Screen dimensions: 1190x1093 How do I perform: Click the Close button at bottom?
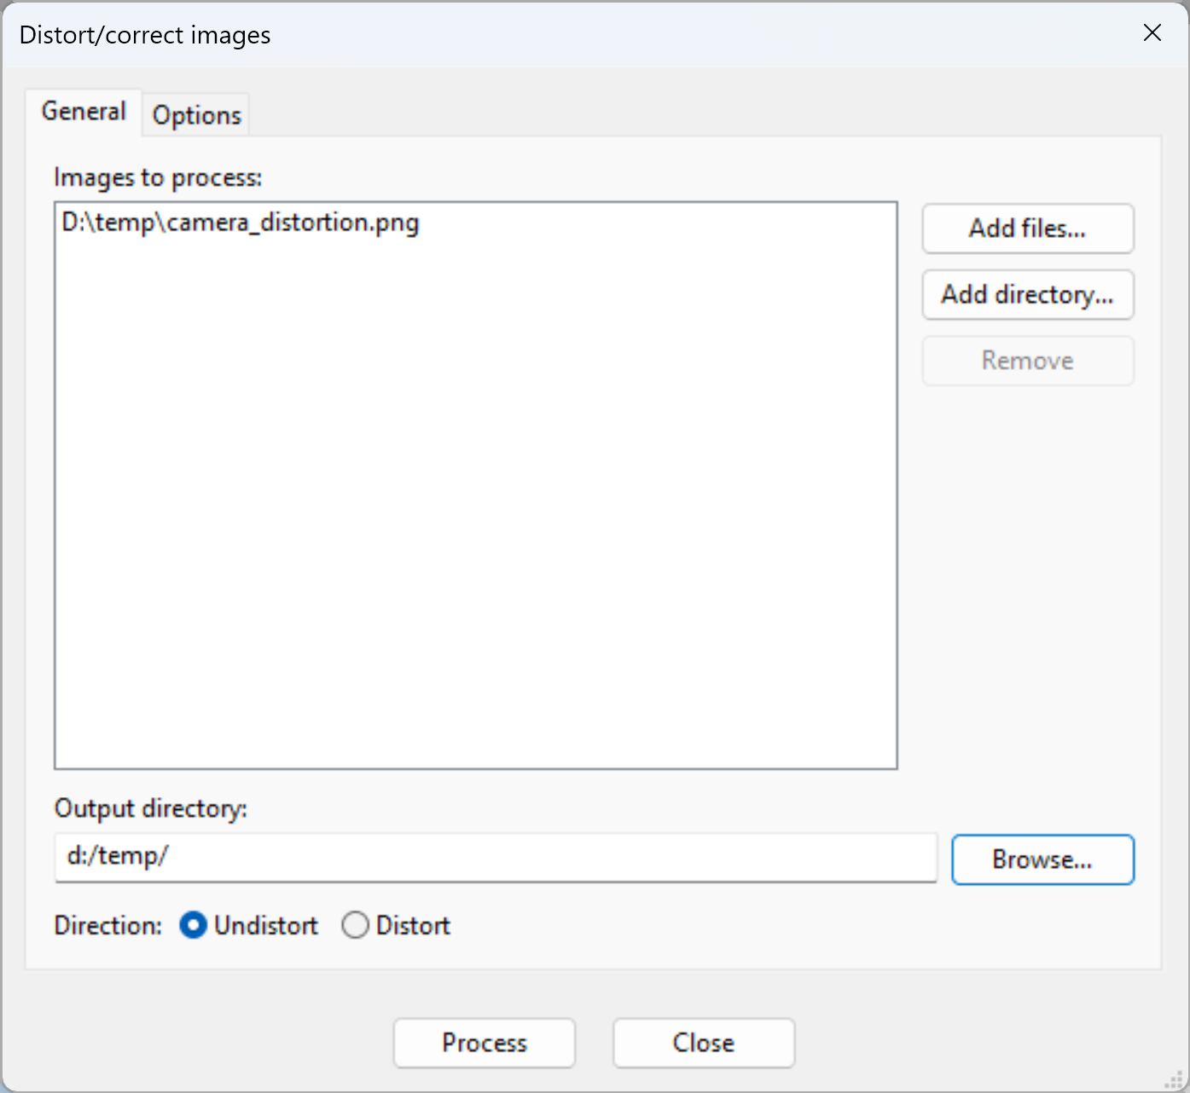point(703,1043)
